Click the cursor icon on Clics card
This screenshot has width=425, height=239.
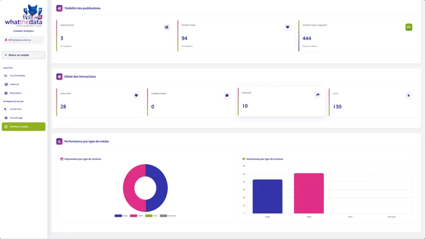(408, 95)
